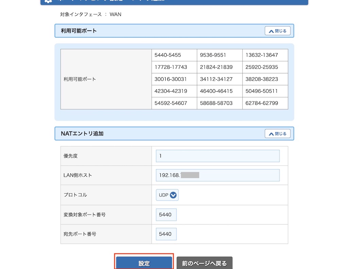Click the 30016-30031 port range cell

pos(174,79)
